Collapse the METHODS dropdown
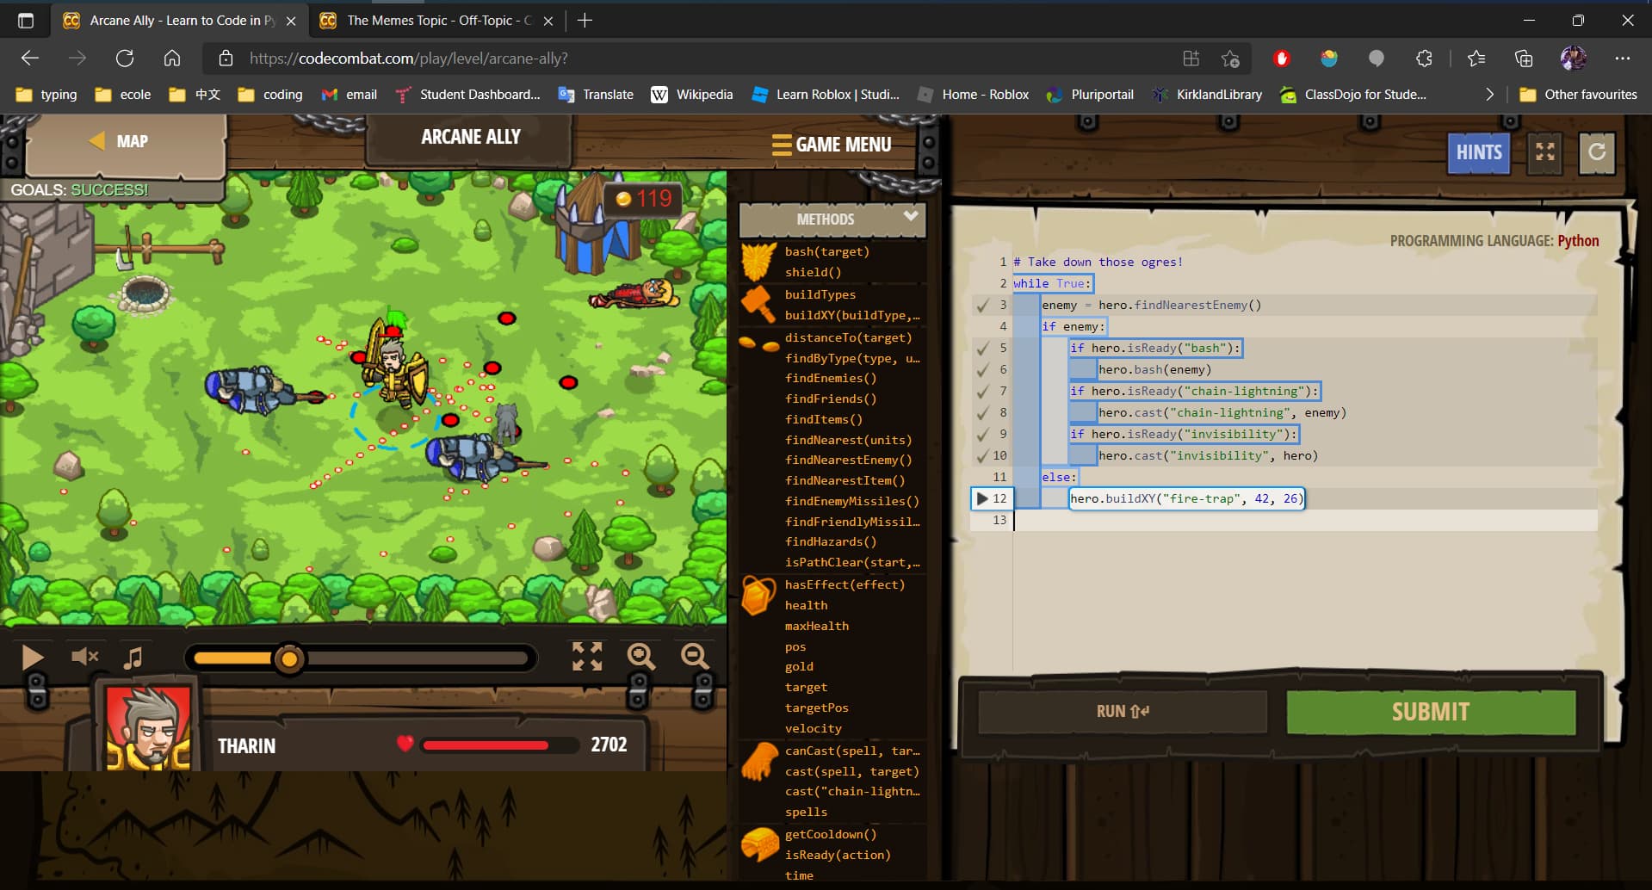Image resolution: width=1652 pixels, height=890 pixels. (x=911, y=216)
